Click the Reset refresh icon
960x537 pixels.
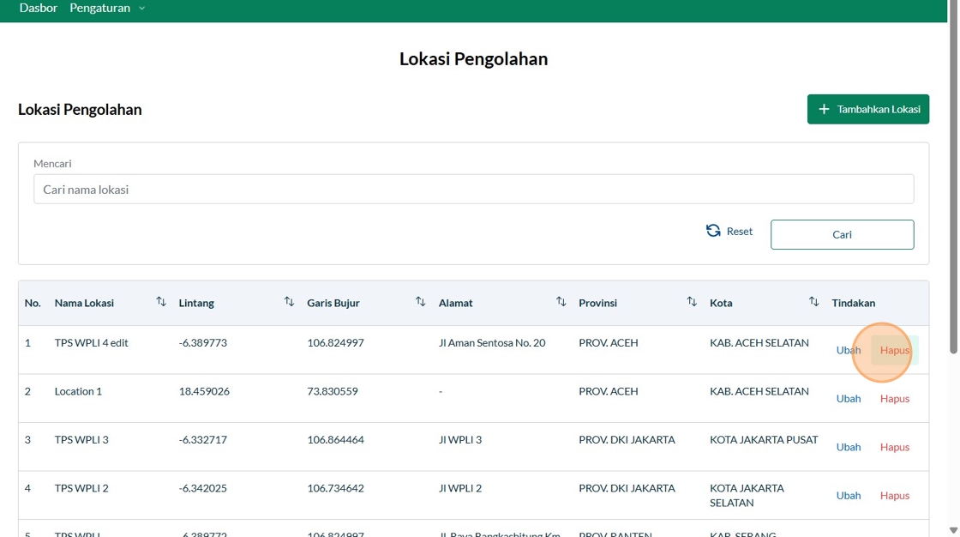click(713, 231)
